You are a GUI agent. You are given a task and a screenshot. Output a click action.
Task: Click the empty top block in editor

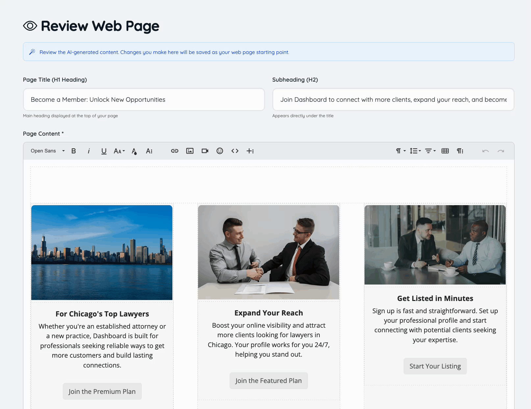pyautogui.click(x=268, y=185)
